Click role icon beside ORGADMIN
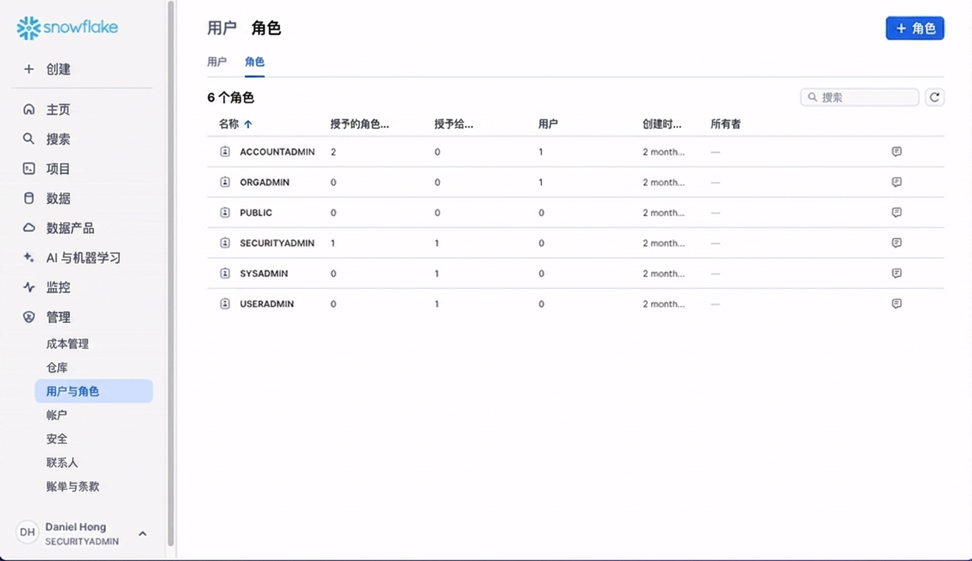 pos(225,182)
